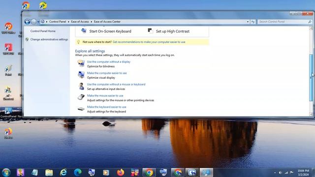Open Use the computer without a display

tap(109, 62)
